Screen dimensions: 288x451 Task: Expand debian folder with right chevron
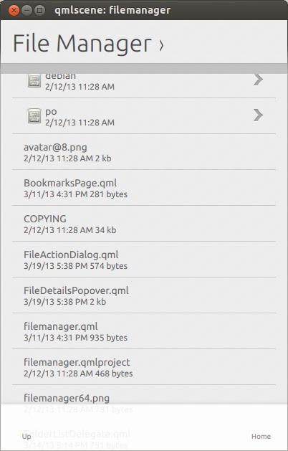tap(258, 80)
